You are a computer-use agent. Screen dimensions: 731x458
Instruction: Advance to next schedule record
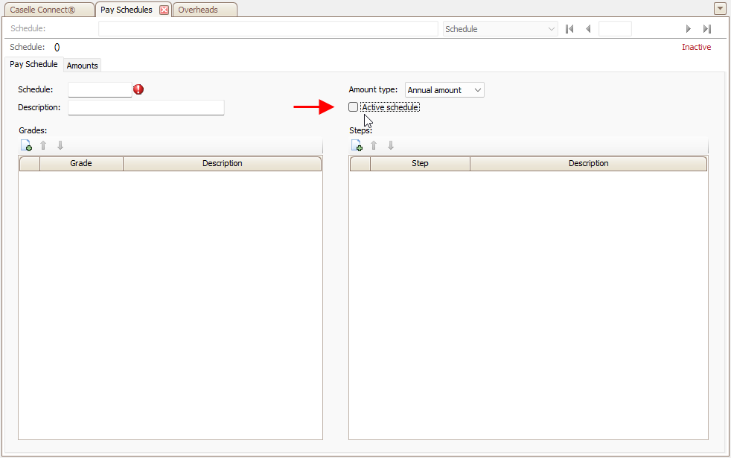pos(689,29)
